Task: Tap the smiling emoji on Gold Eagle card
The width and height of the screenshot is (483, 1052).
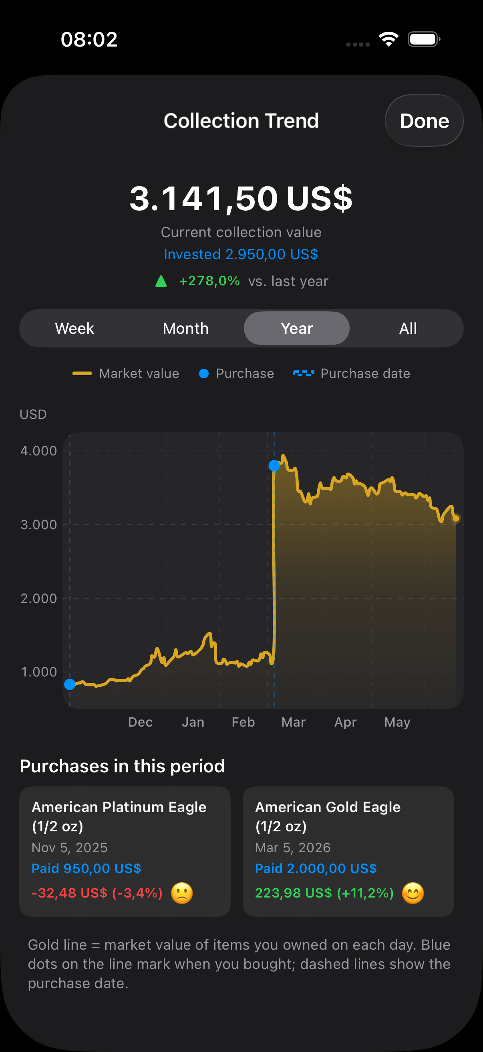Action: click(413, 893)
